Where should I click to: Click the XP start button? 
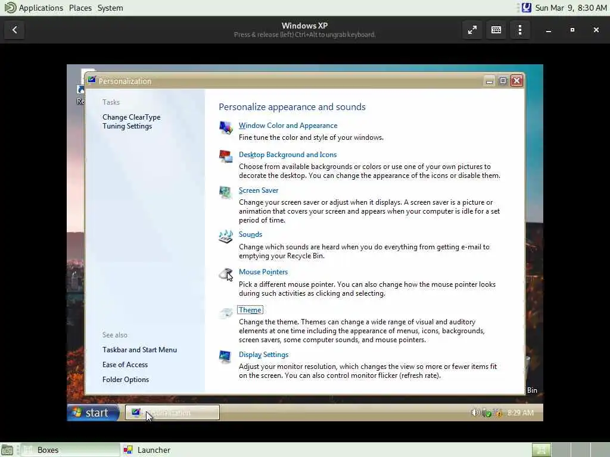point(94,413)
